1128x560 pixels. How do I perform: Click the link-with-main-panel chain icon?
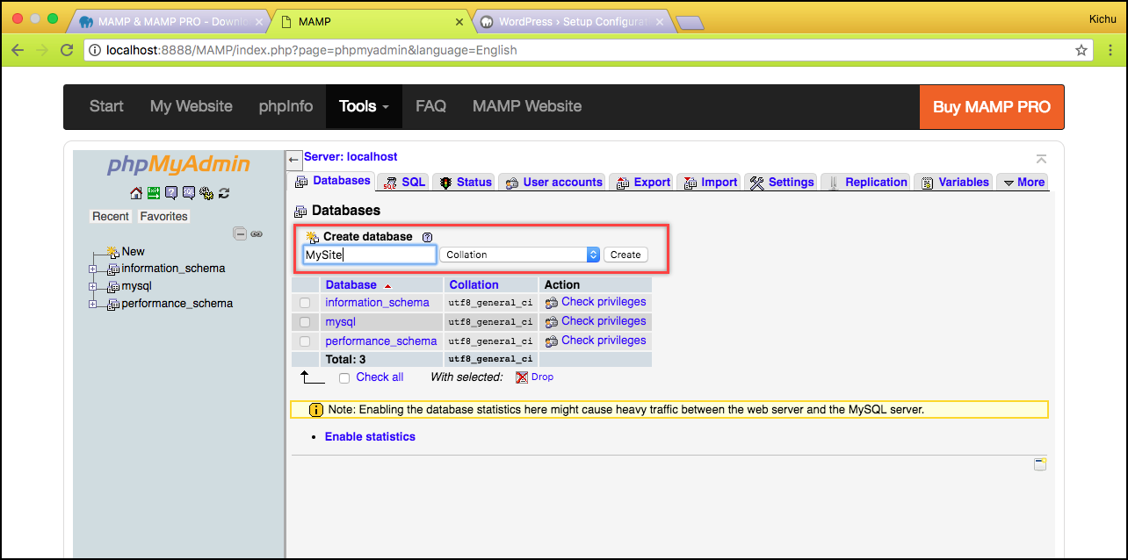(257, 233)
